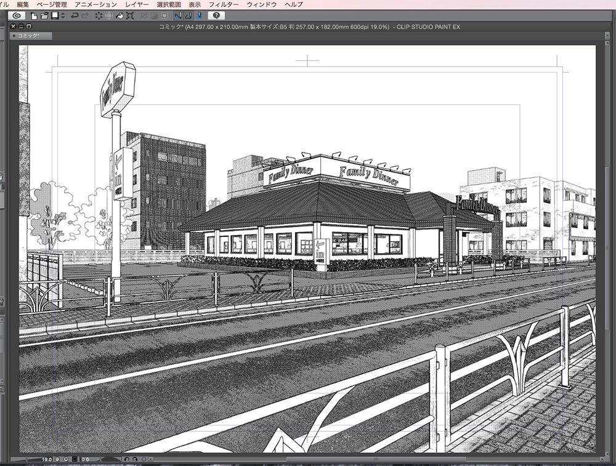Image resolution: width=616 pixels, height=466 pixels.
Task: Click the zoom out magnifier button
Action: (x=57, y=459)
